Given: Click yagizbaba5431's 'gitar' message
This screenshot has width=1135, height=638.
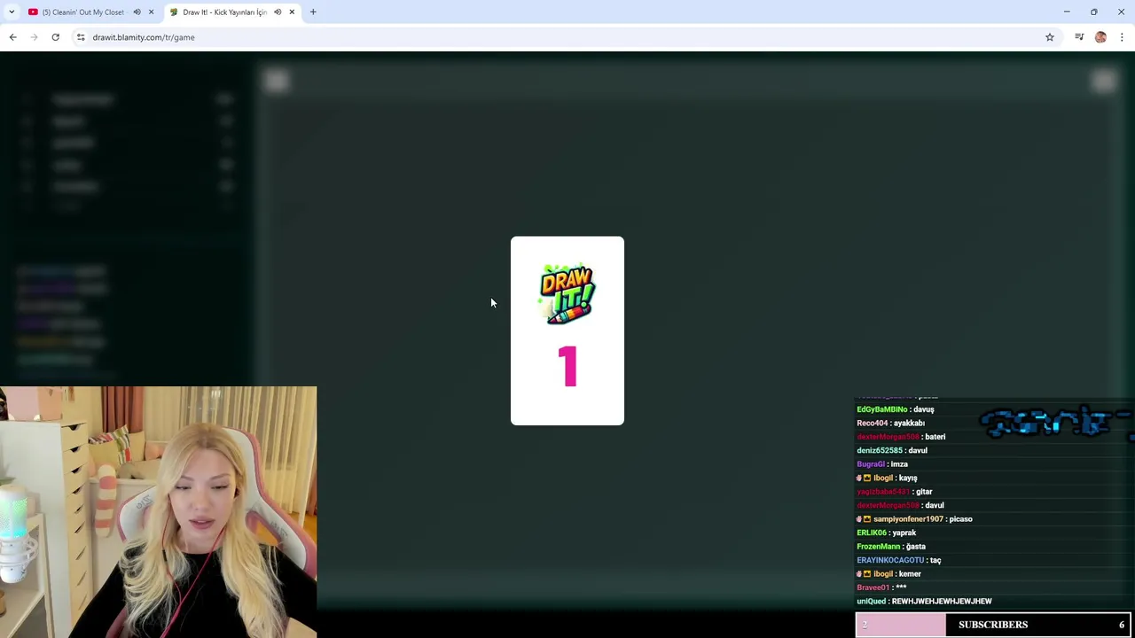Looking at the screenshot, I should [x=895, y=492].
